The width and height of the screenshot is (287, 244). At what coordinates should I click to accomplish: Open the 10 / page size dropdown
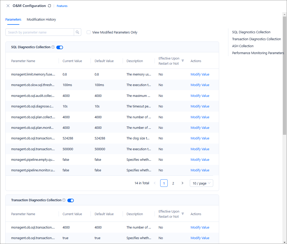click(x=201, y=183)
